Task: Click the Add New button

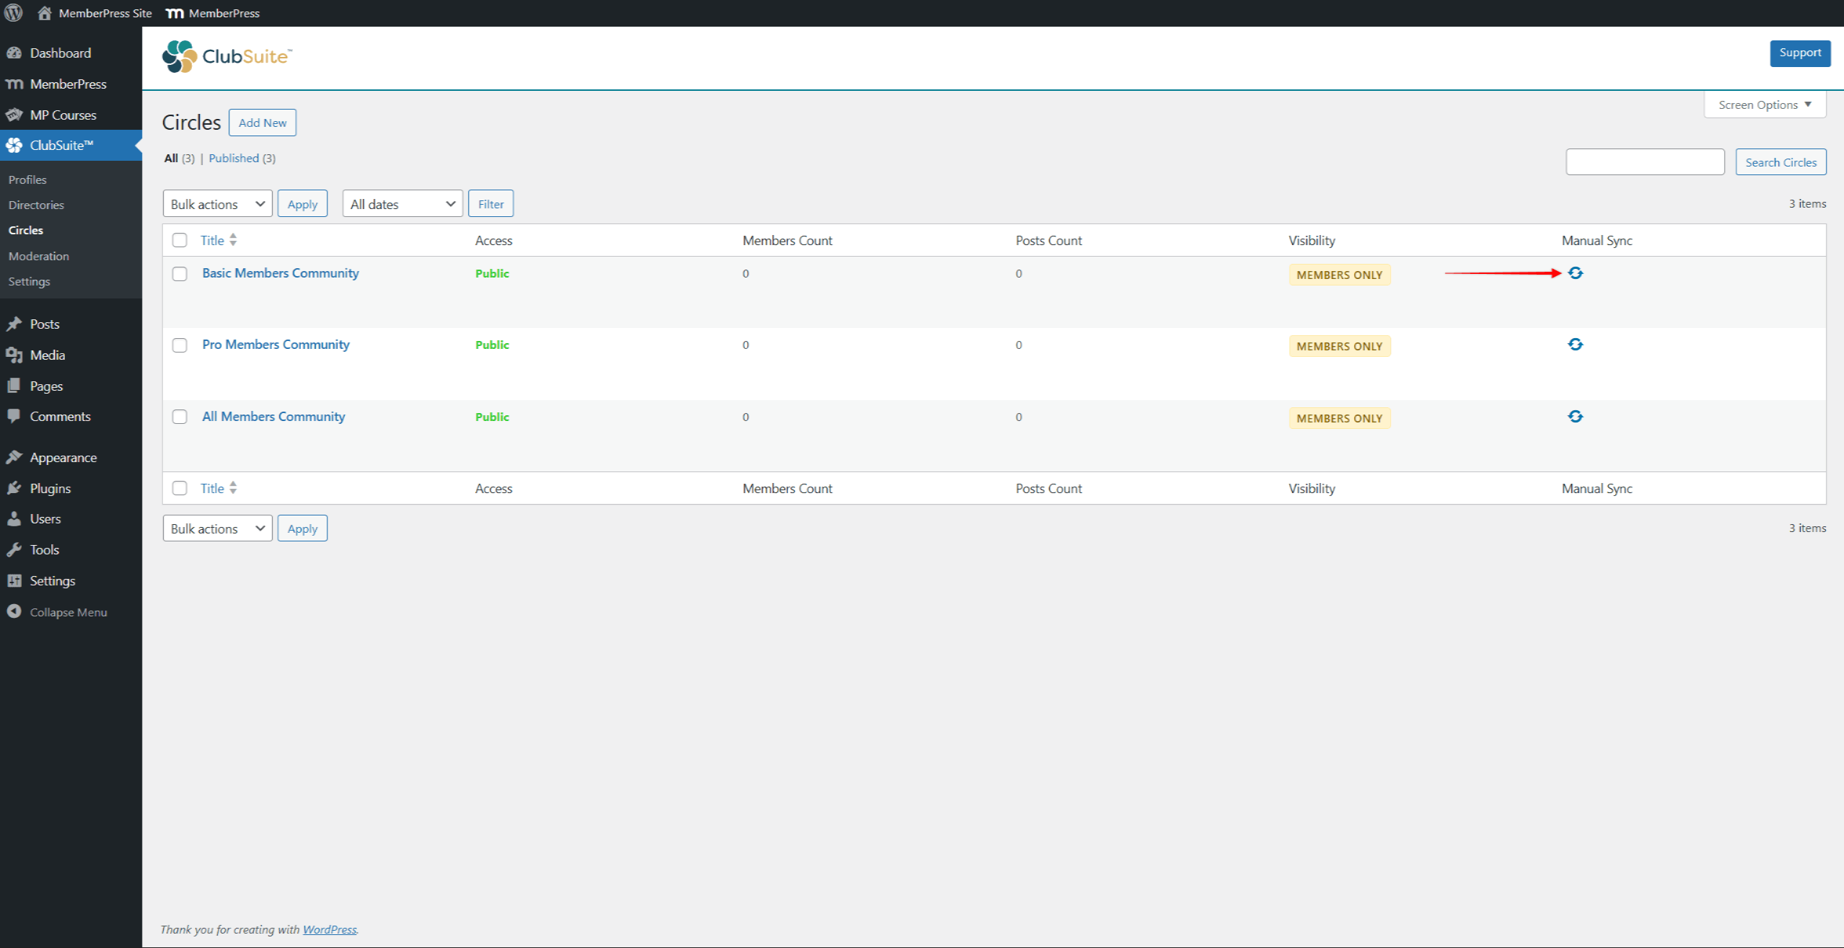Action: coord(263,123)
